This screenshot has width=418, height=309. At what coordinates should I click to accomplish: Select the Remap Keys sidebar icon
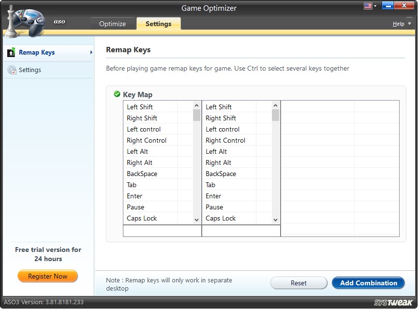pyautogui.click(x=11, y=52)
